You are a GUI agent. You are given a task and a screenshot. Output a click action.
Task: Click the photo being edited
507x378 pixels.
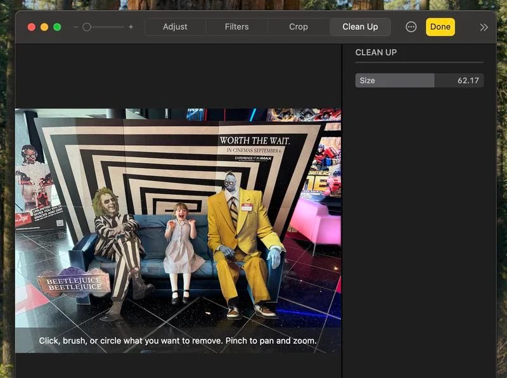(178, 230)
